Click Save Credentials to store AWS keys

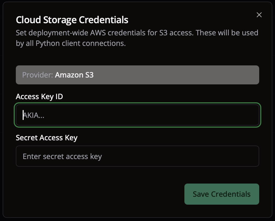pyautogui.click(x=222, y=194)
